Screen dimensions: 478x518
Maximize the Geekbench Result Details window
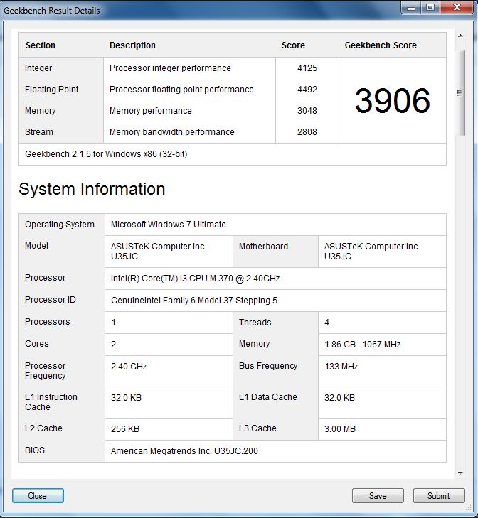[430, 8]
